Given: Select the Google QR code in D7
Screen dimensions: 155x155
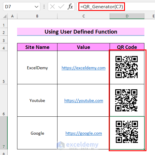Looking at the screenshot, I should click(127, 132).
